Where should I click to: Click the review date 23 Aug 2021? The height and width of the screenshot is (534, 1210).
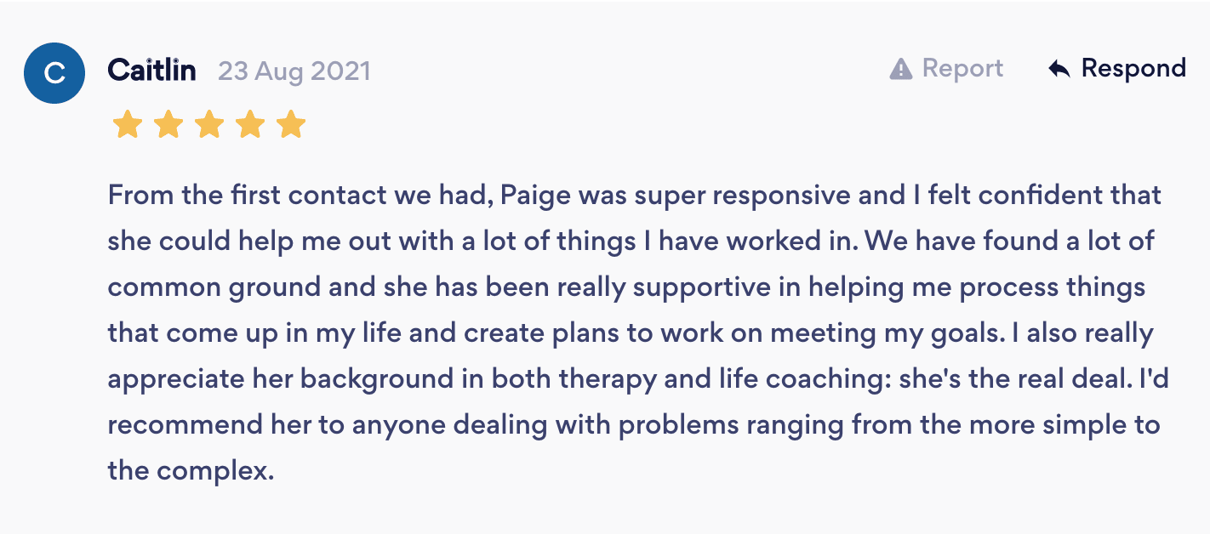(x=294, y=71)
